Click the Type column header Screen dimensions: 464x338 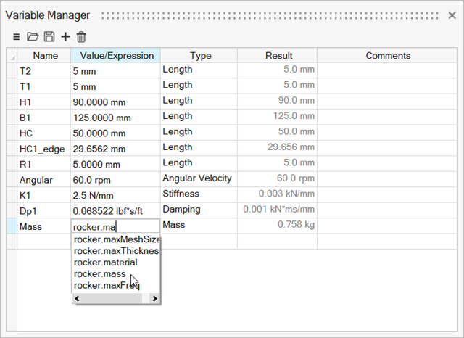pos(200,56)
